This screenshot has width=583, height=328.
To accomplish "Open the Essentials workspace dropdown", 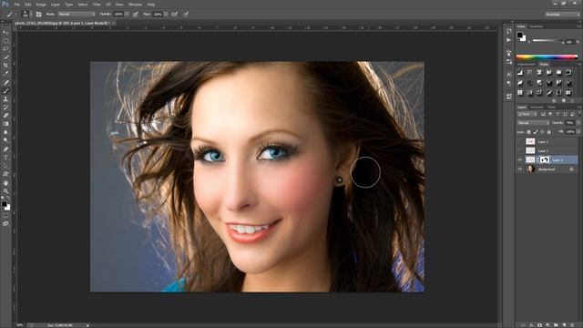I will coord(562,15).
